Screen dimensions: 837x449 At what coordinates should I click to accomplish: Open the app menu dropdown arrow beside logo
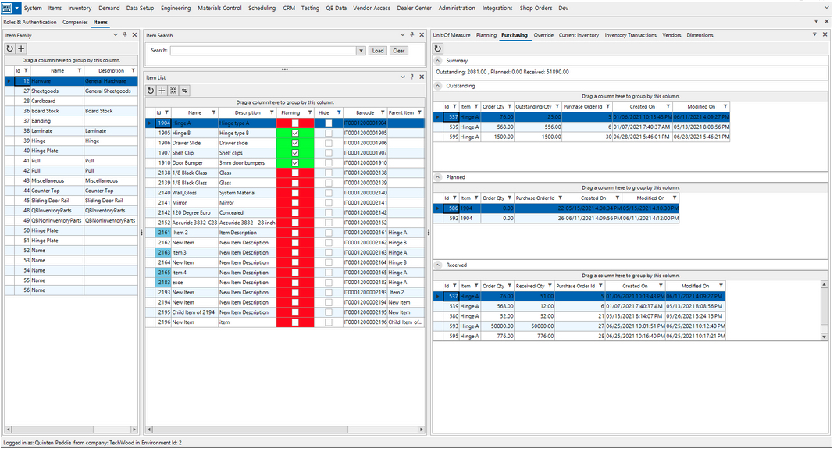tap(17, 8)
